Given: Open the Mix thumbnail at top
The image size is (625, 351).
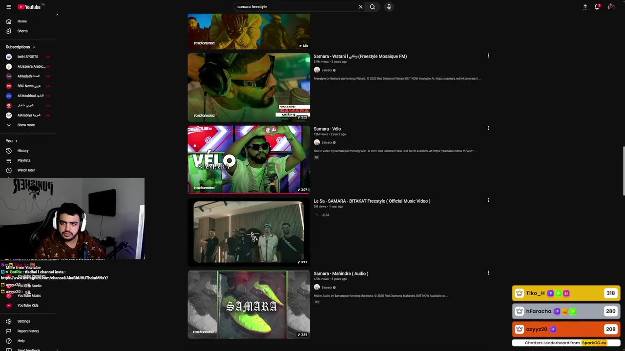Looking at the screenshot, I should tap(249, 31).
